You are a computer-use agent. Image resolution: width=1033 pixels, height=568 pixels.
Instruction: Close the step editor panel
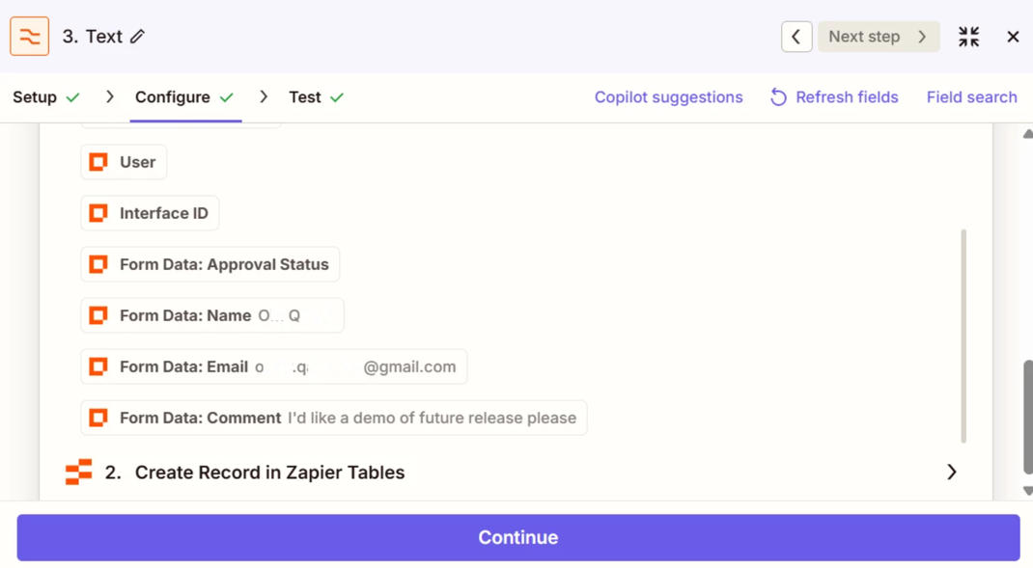[1013, 37]
